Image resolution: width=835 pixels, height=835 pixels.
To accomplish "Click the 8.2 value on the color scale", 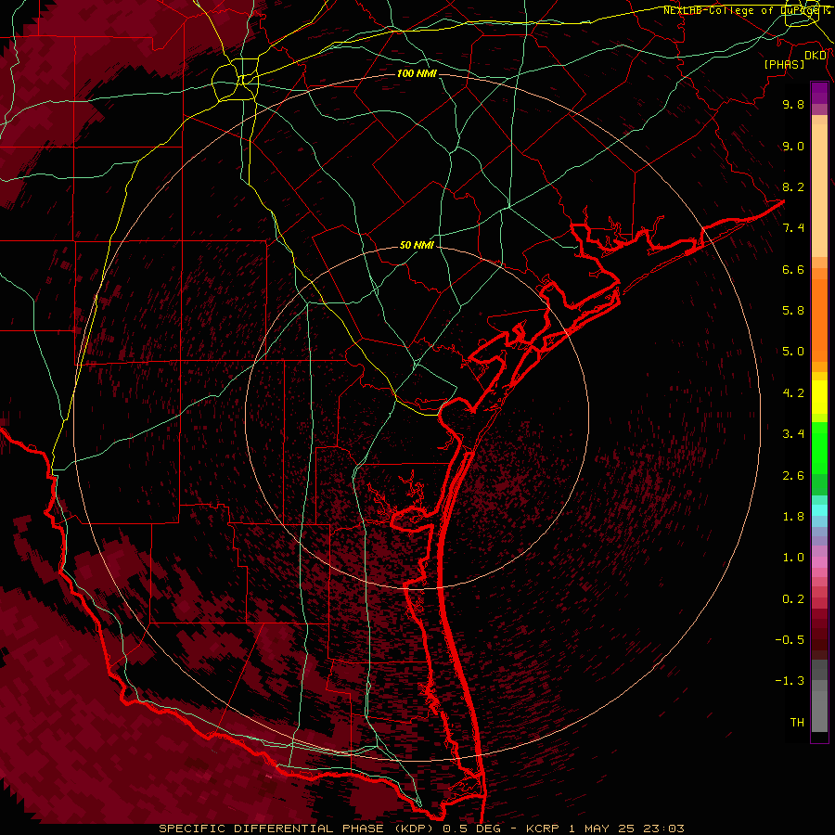I will [x=793, y=186].
